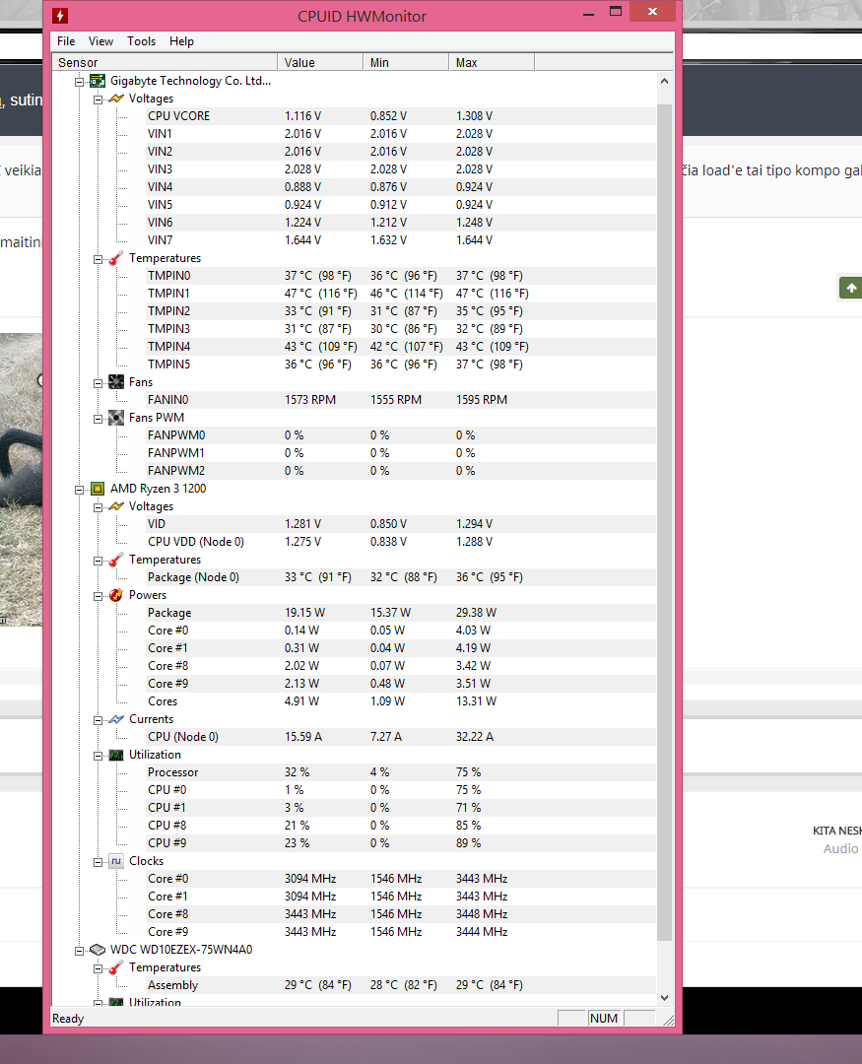Viewport: 862px width, 1064px height.
Task: Collapse the Gigabyte Technology tree node
Action: 80,82
